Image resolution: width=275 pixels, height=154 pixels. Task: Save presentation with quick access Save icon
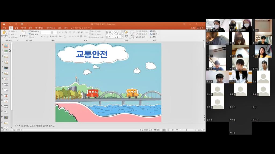(4, 24)
